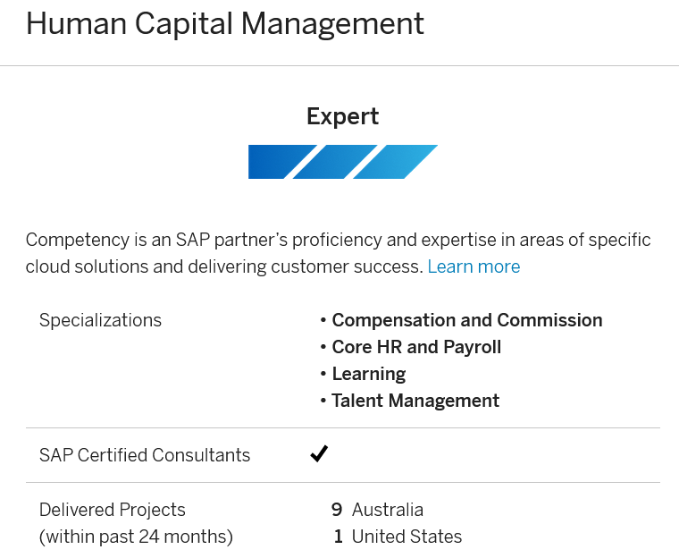Click the United States projects entry

click(407, 537)
